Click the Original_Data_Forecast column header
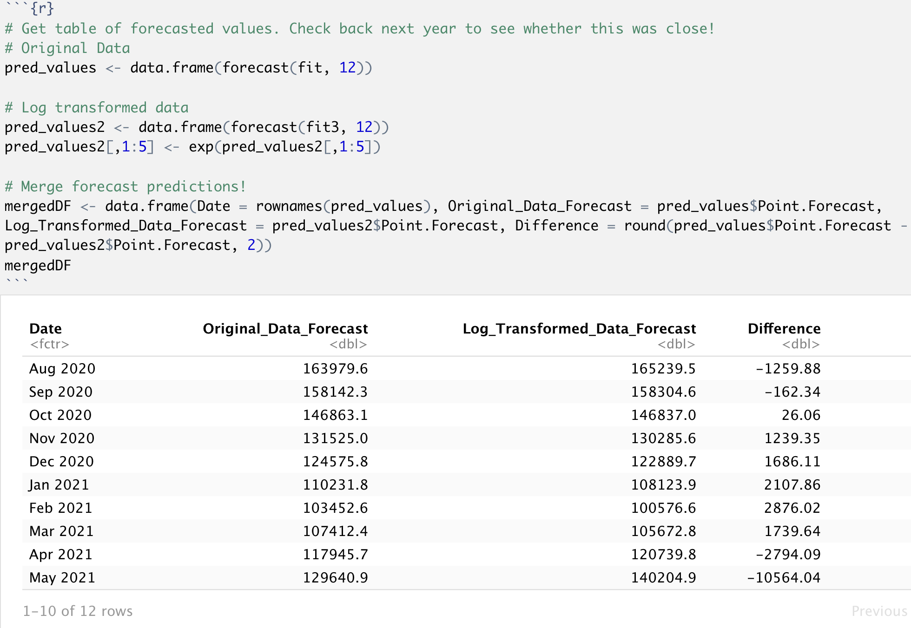Screen dimensions: 911x628 (285, 328)
